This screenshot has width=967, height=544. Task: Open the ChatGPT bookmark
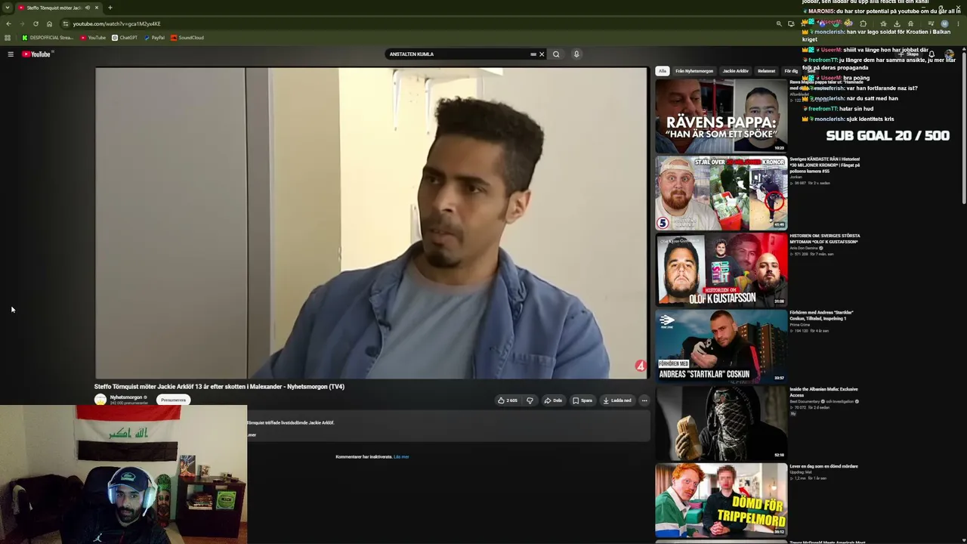coord(125,38)
